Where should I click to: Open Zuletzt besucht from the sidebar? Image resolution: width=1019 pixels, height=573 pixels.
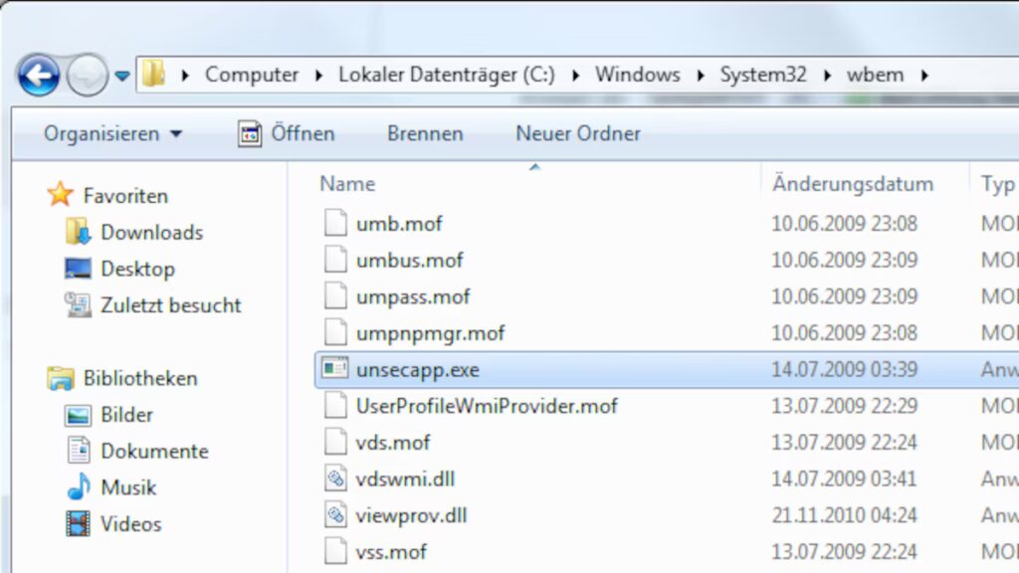[171, 305]
